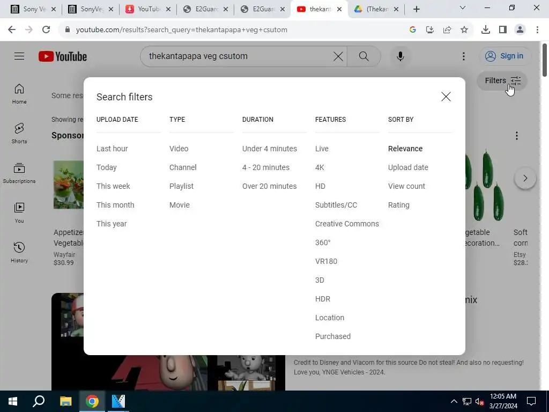The width and height of the screenshot is (549, 412).
Task: Open the Vegas app on taskbar
Action: click(x=118, y=401)
